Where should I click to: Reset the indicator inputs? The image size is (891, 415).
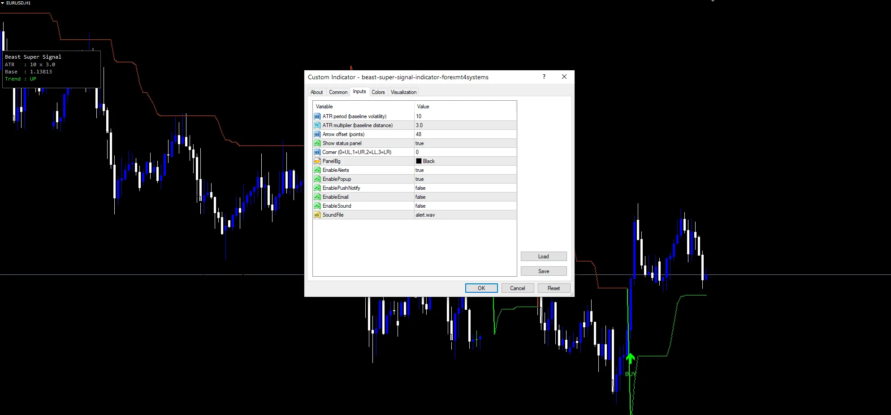[x=554, y=288]
